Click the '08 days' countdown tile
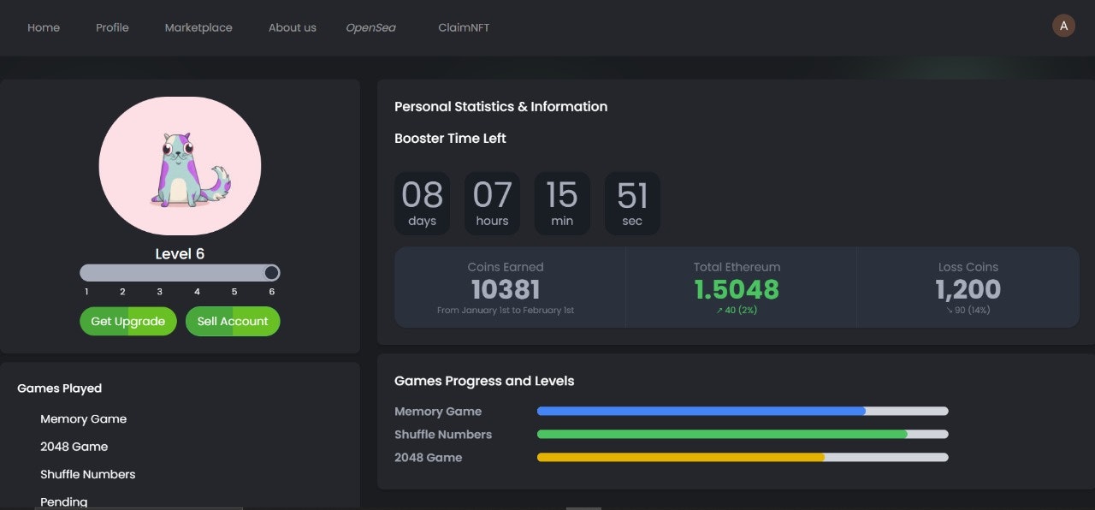This screenshot has width=1095, height=510. 422,204
